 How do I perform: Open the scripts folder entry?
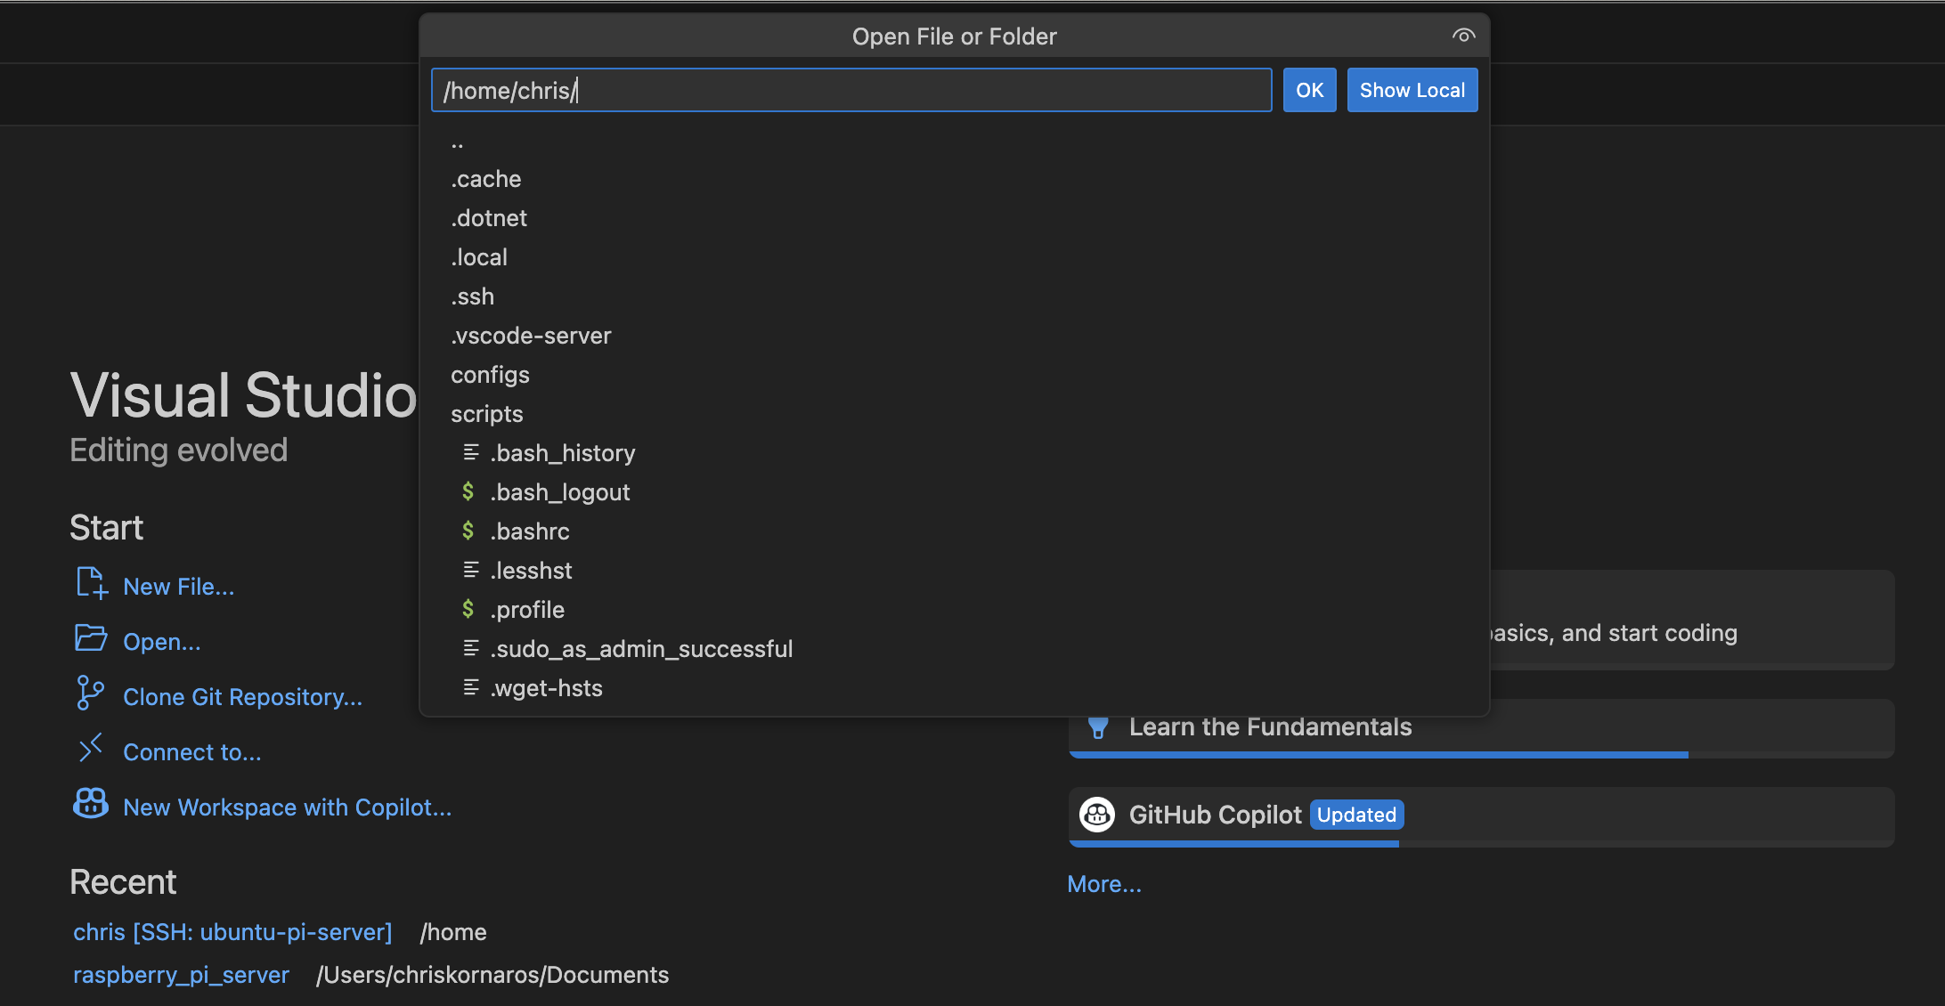click(487, 414)
